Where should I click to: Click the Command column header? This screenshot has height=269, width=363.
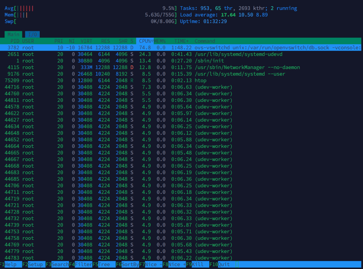coord(205,41)
